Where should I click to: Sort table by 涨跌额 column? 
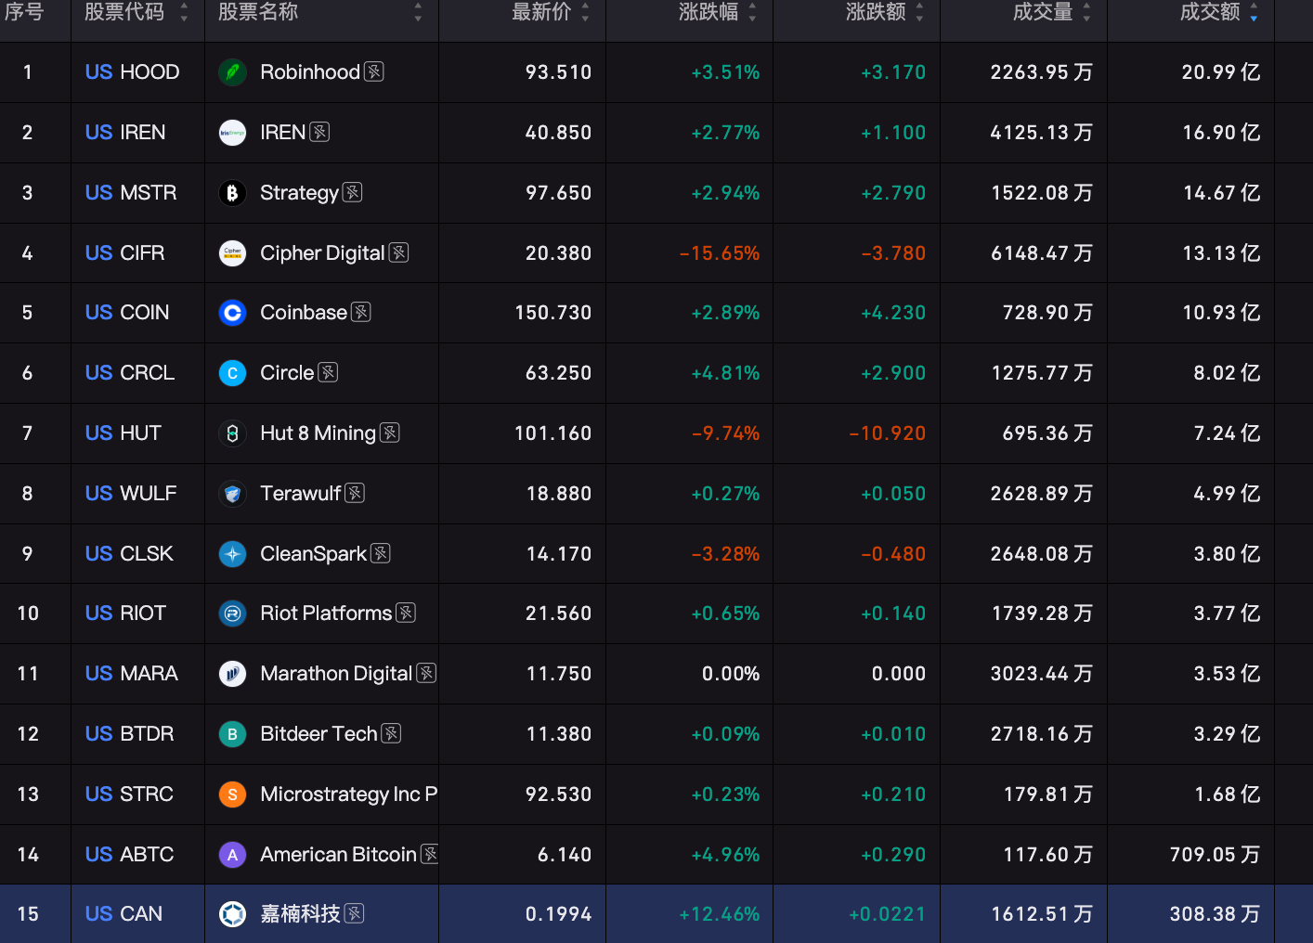[x=919, y=12]
